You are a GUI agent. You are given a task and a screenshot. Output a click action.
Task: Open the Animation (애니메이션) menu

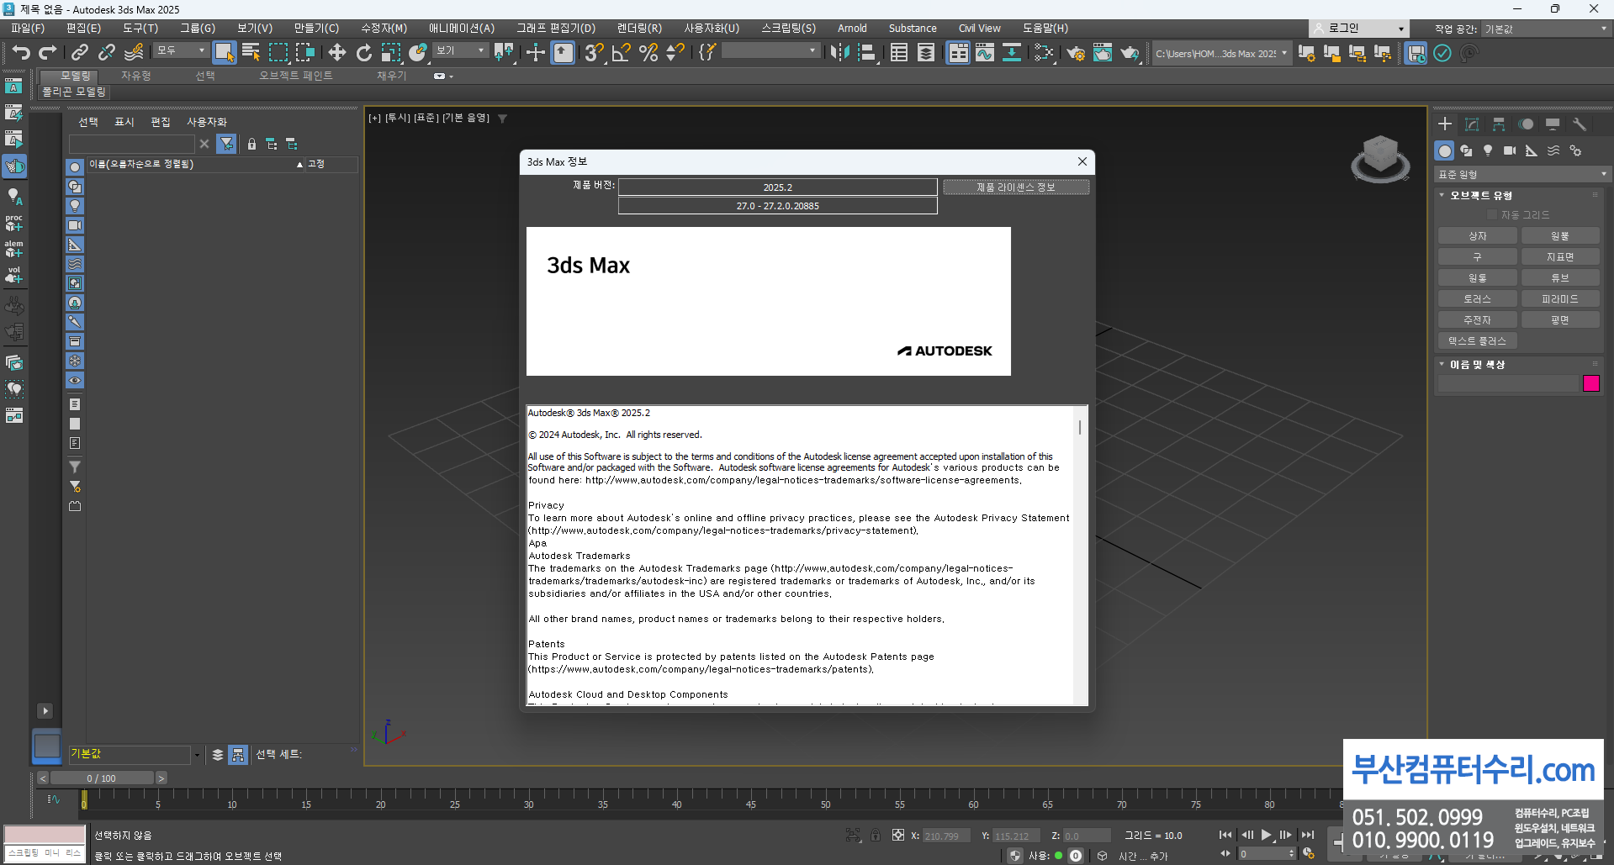(462, 29)
